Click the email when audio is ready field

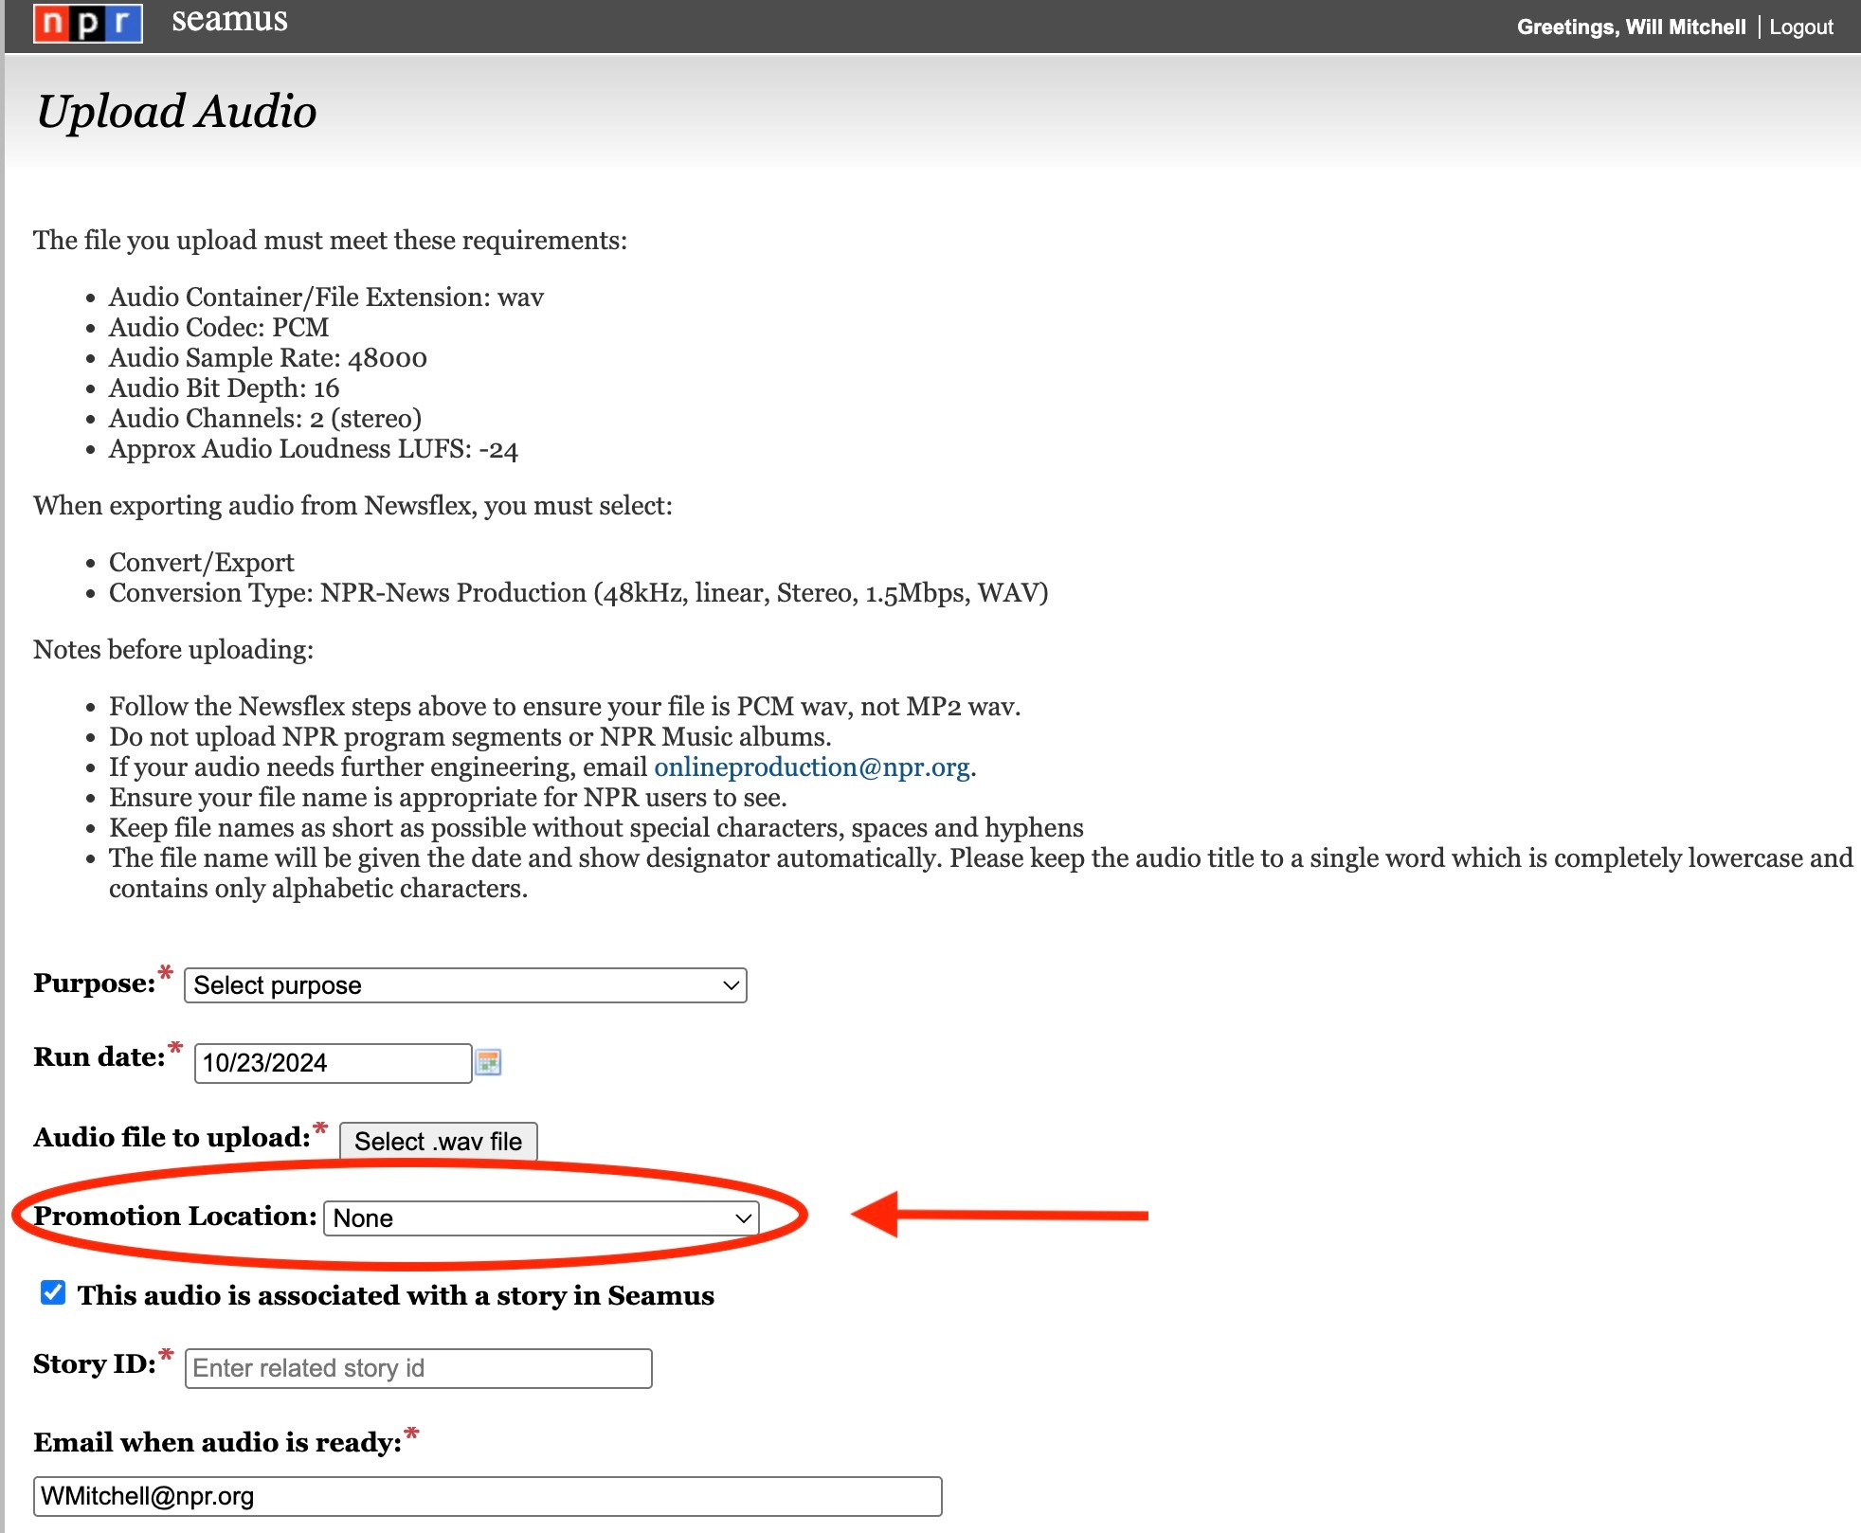tap(488, 1496)
